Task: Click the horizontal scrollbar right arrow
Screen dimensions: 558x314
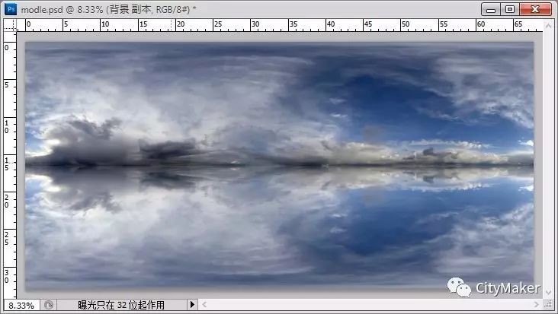Action: click(x=537, y=304)
